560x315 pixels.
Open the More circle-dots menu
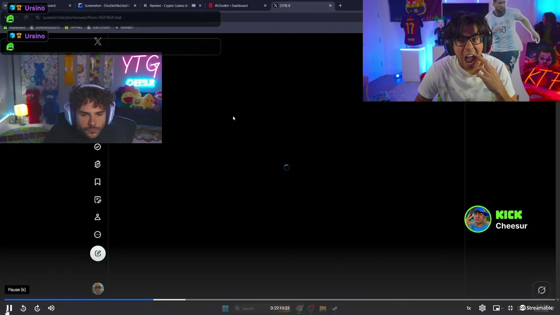[98, 234]
